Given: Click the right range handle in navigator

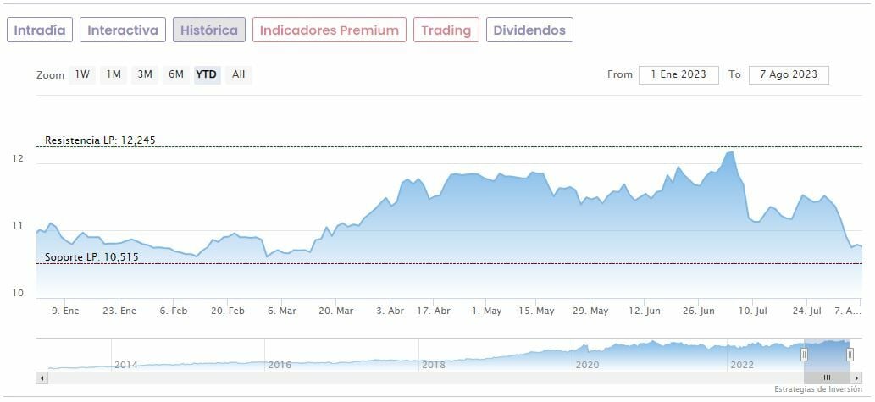Looking at the screenshot, I should (850, 355).
